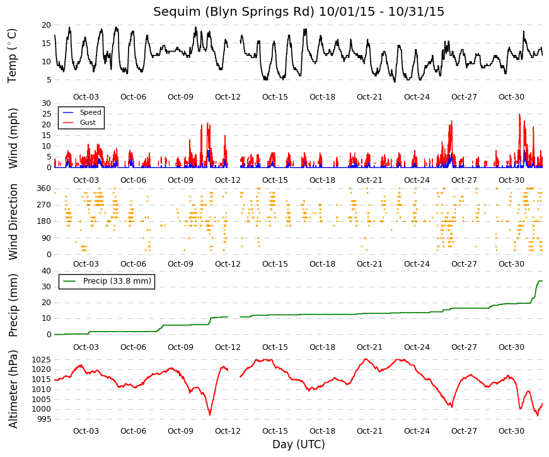This screenshot has width=549, height=457.
Task: Click the Precip (mm) axis label
Action: [12, 305]
